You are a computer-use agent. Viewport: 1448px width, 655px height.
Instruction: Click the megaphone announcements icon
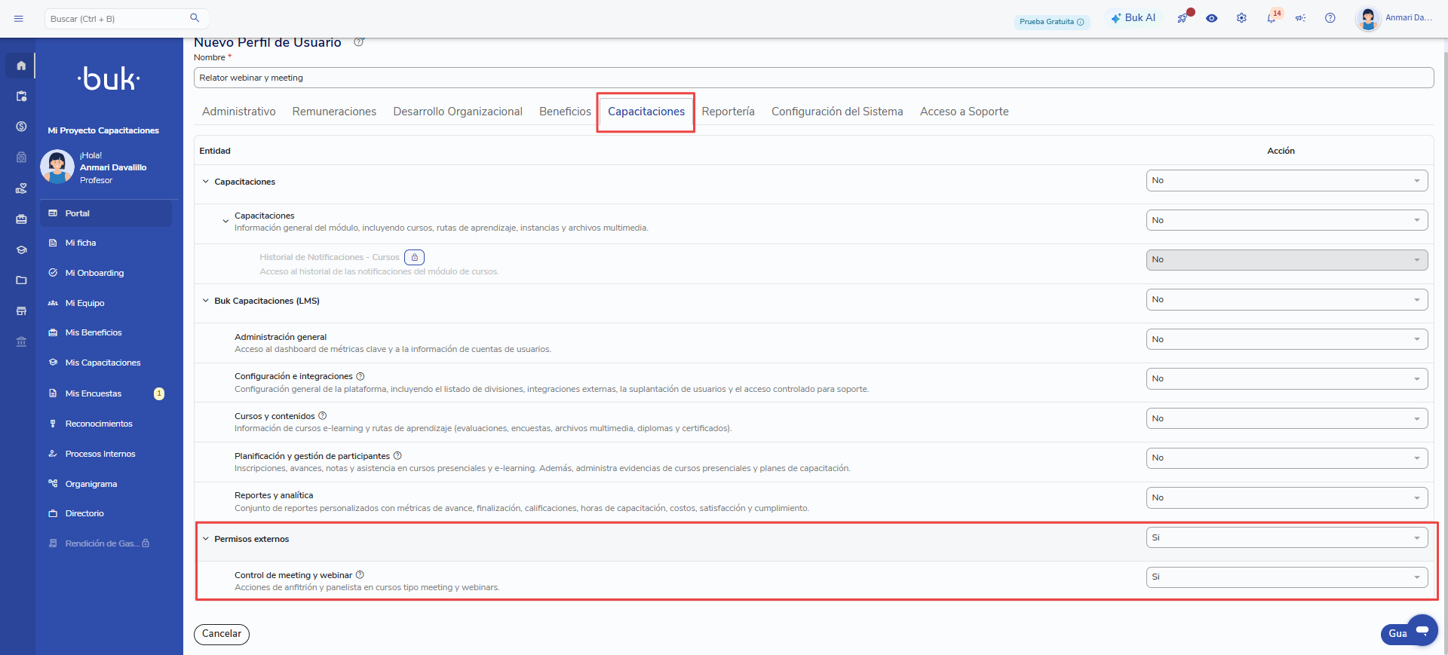coord(1301,18)
